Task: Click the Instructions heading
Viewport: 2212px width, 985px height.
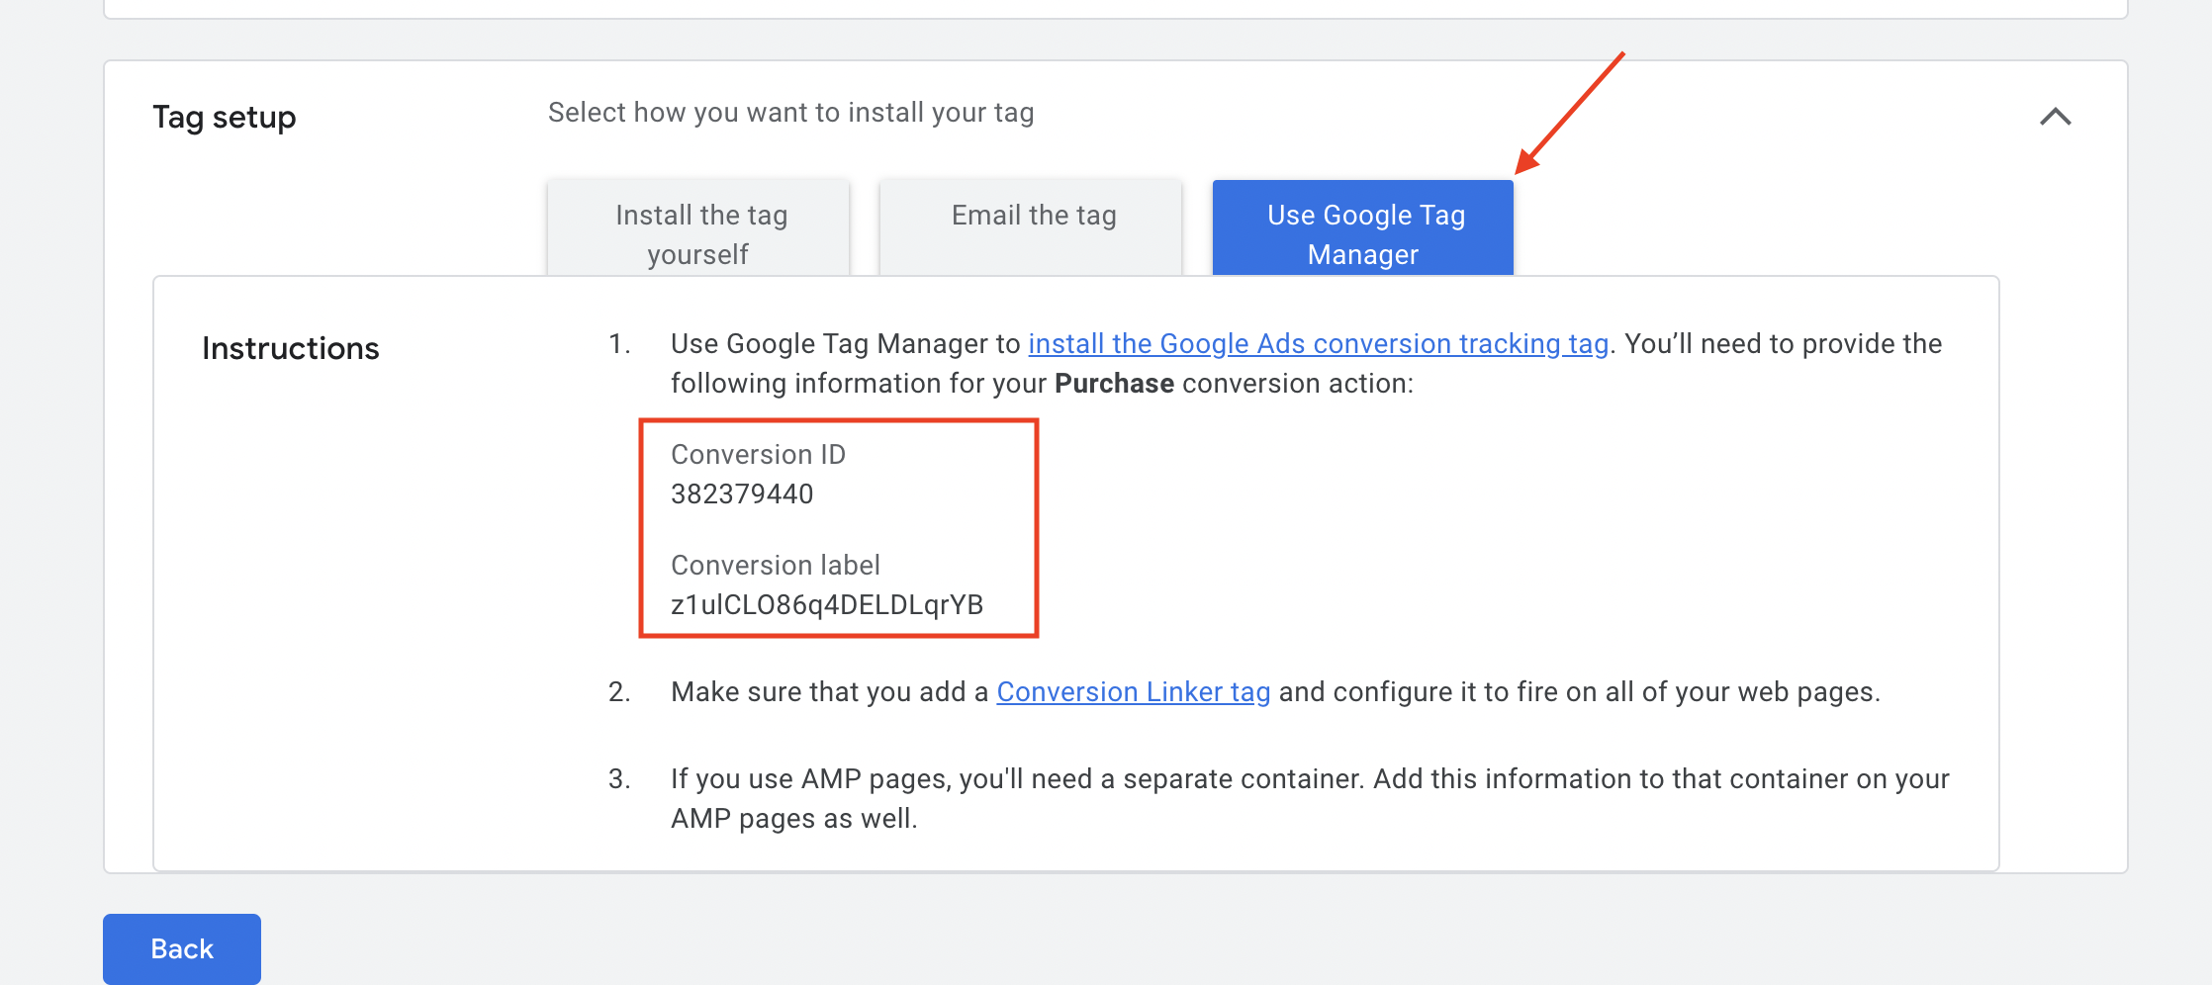Action: click(291, 348)
